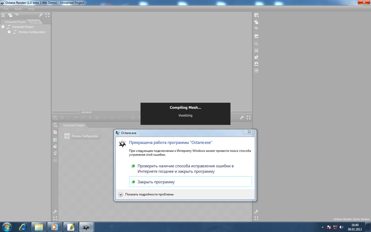Close the Octane.exe error dialog
The image size is (371, 232).
[249, 132]
